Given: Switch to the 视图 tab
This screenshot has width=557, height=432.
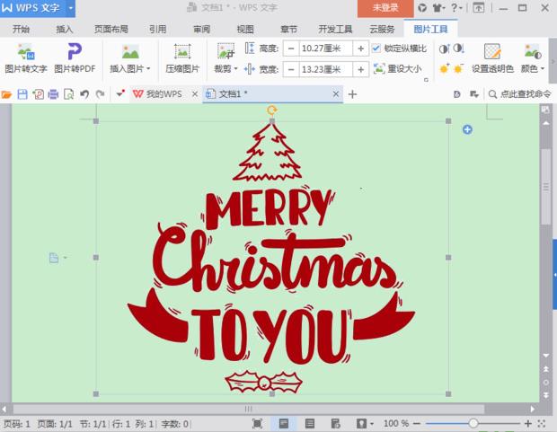Looking at the screenshot, I should coord(245,29).
